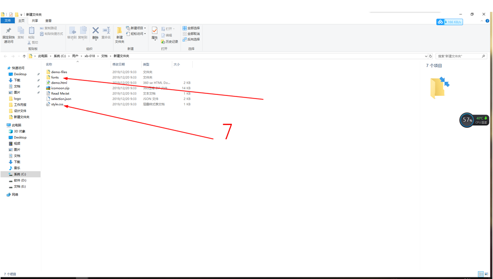Click the 属性 properties icon
The width and height of the screenshot is (493, 279).
click(155, 30)
